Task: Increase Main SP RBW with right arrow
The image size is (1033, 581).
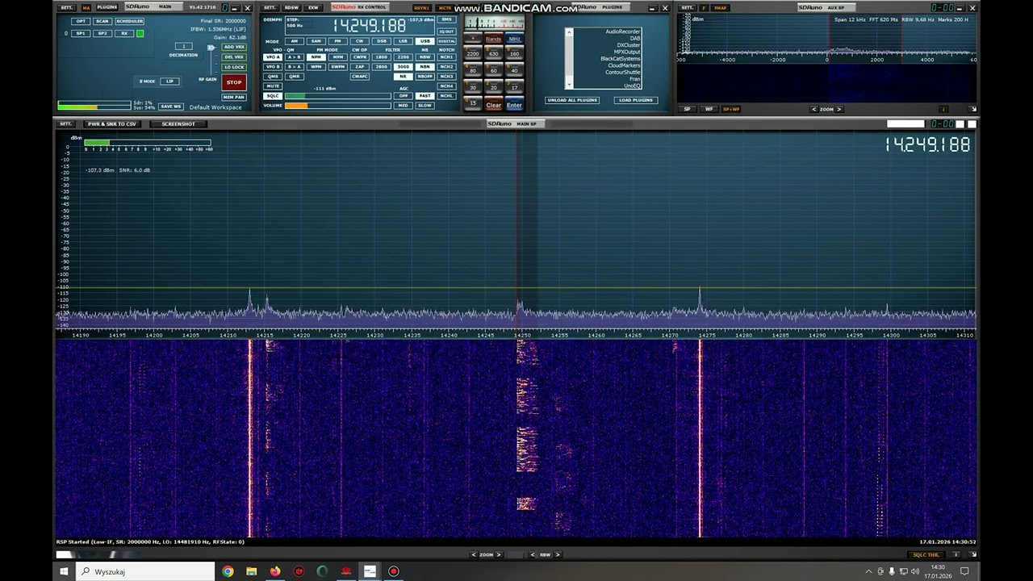Action: (557, 554)
